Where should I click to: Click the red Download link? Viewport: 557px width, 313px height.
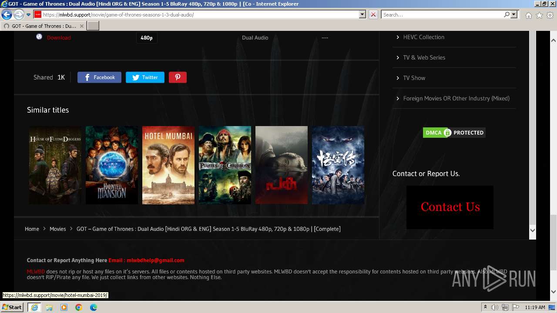[59, 38]
